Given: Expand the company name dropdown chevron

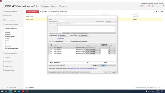Looking at the screenshot, I should [x=39, y=6].
